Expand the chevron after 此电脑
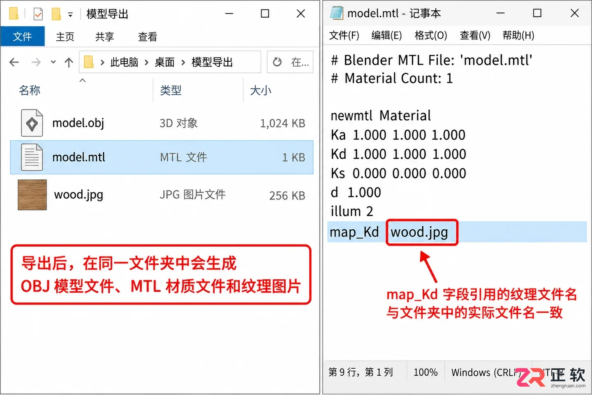The height and width of the screenshot is (395, 592). pyautogui.click(x=146, y=63)
